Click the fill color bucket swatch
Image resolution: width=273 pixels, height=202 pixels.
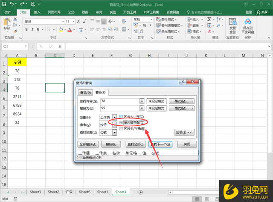(x=61, y=29)
